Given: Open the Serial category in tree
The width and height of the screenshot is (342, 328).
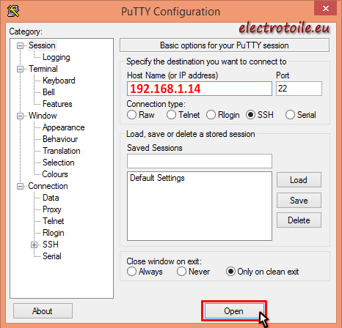Looking at the screenshot, I should [52, 256].
